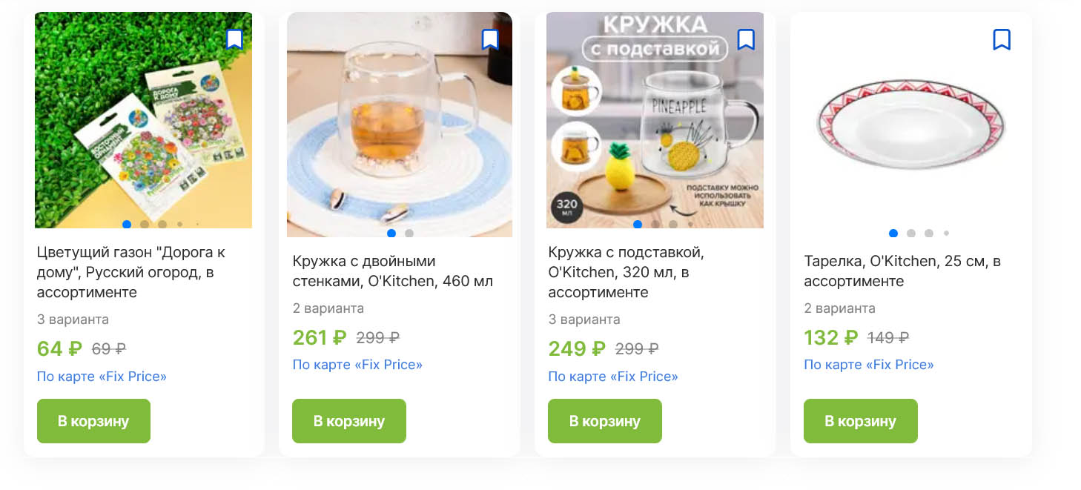The height and width of the screenshot is (490, 1081).
Task: Add O'Kitchen plate to cart
Action: [x=861, y=421]
